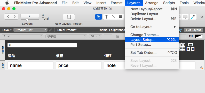This screenshot has width=205, height=93.
Task: Click the Exit Layout button
Action: pos(193,30)
